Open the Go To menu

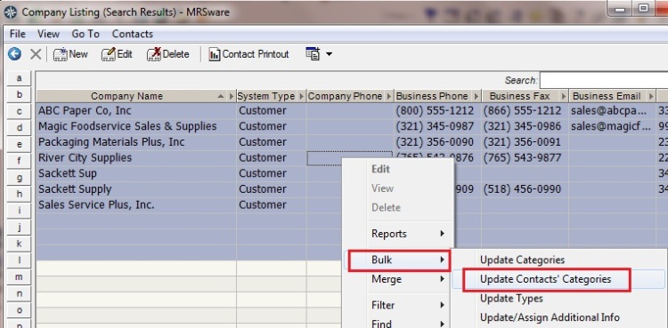[x=86, y=34]
